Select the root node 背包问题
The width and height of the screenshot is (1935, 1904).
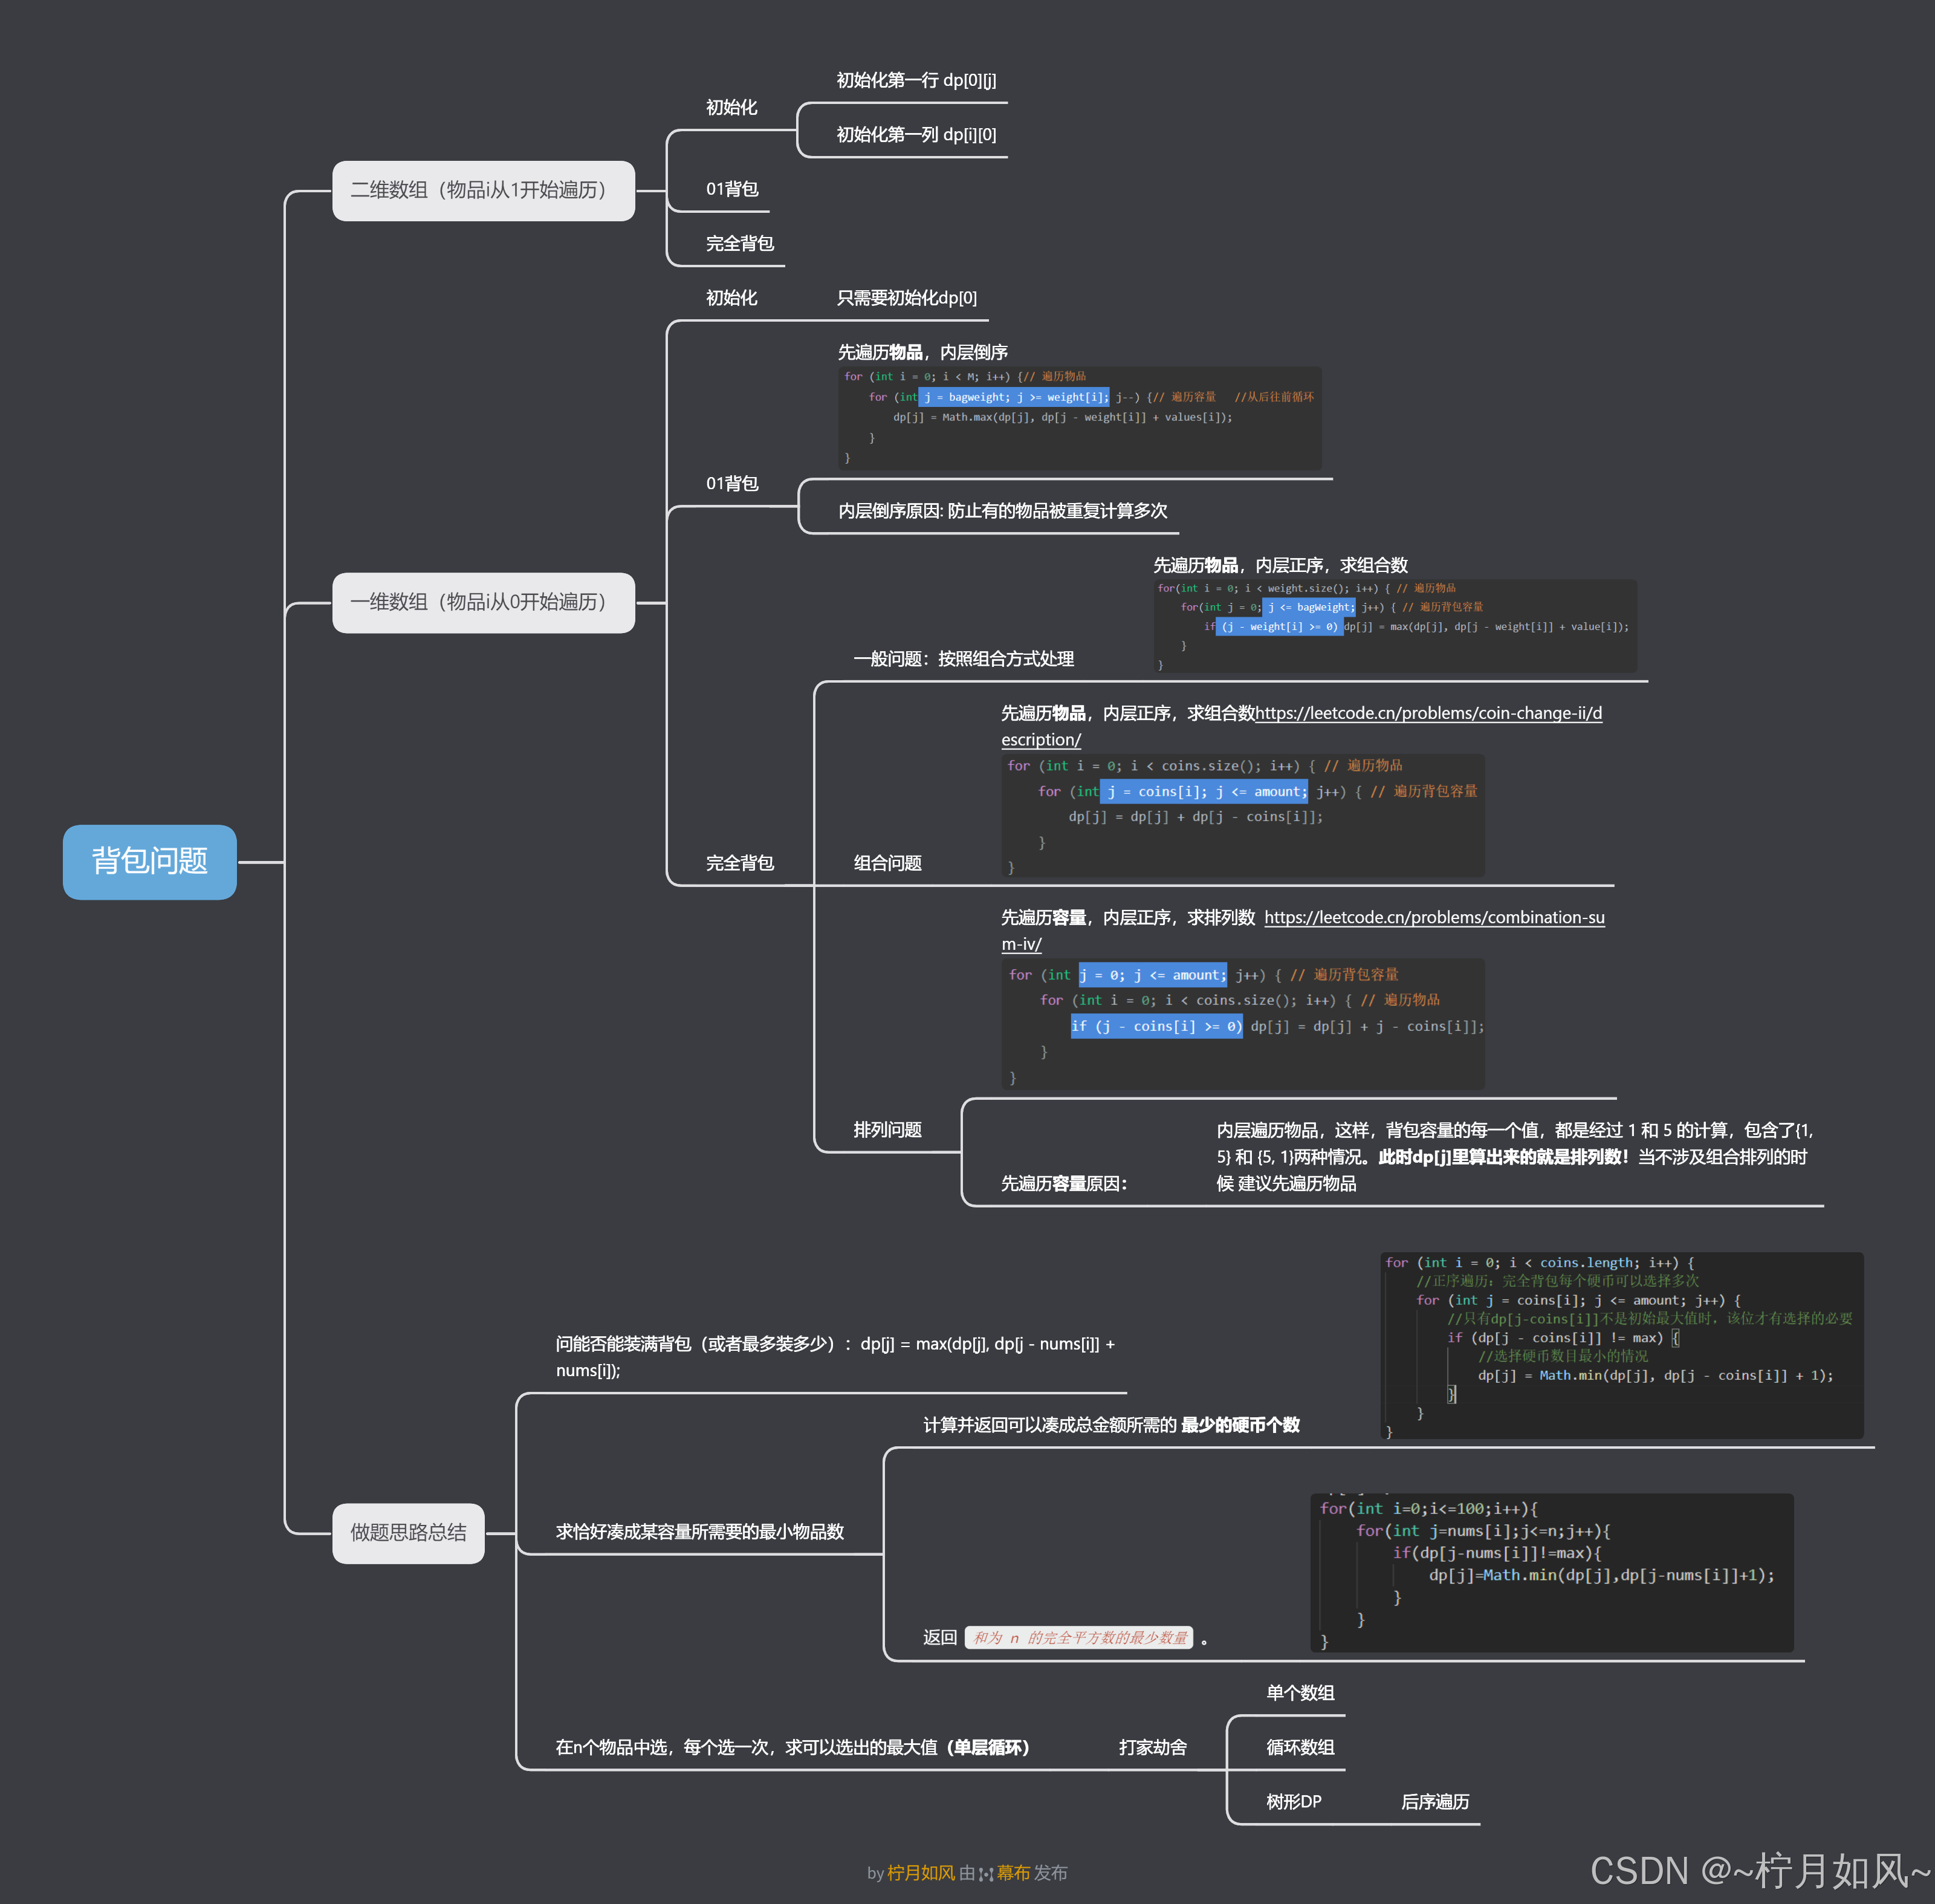pyautogui.click(x=150, y=861)
